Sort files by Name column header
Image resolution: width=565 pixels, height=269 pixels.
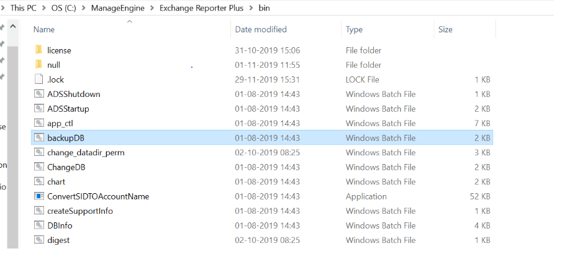click(x=44, y=29)
